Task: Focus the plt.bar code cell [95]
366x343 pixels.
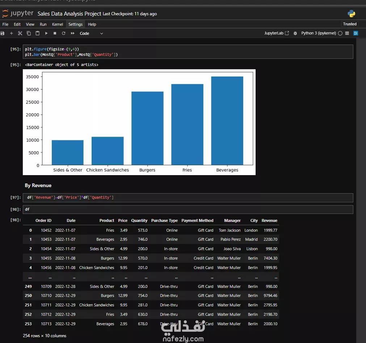Action: [188, 52]
